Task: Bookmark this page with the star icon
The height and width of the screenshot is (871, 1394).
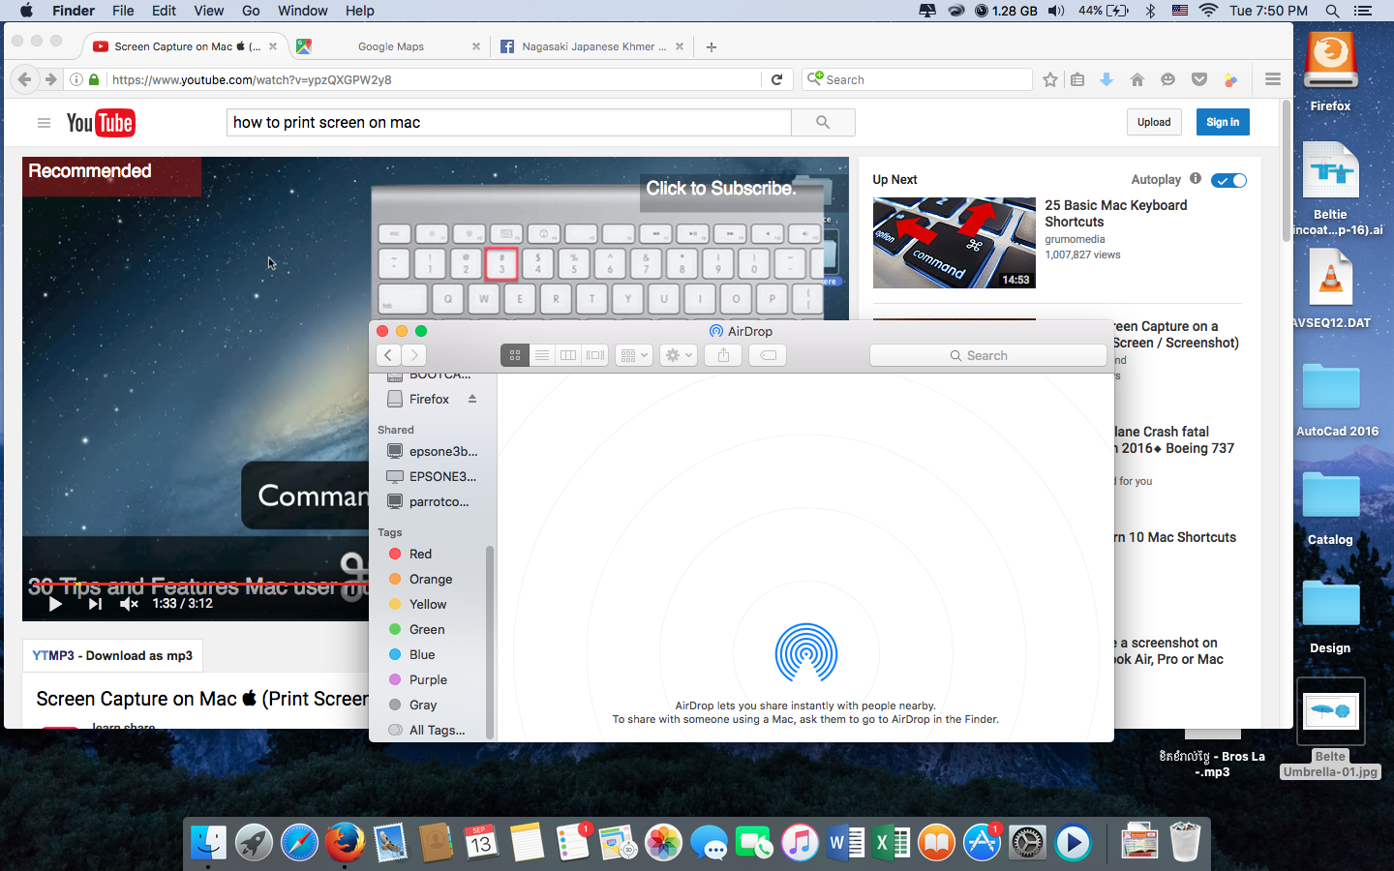Action: tap(1050, 80)
